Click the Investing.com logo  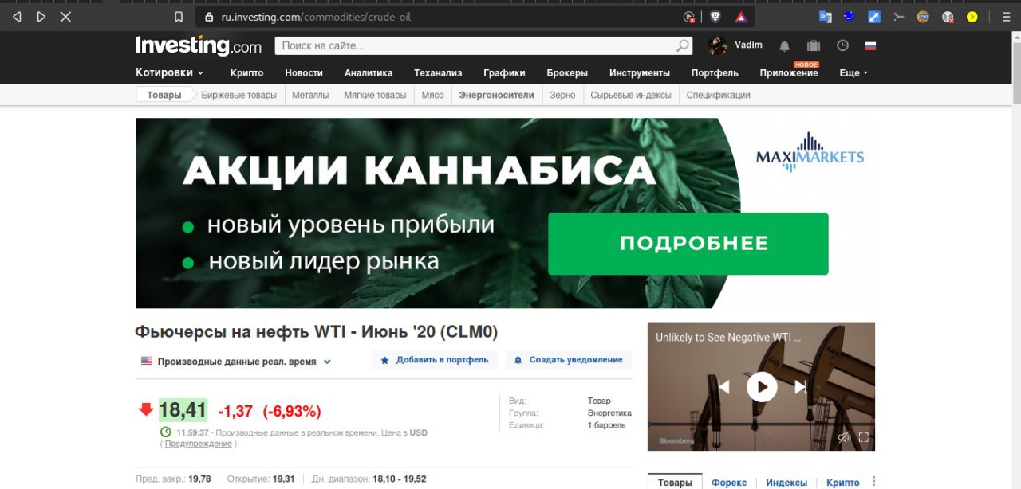(198, 46)
